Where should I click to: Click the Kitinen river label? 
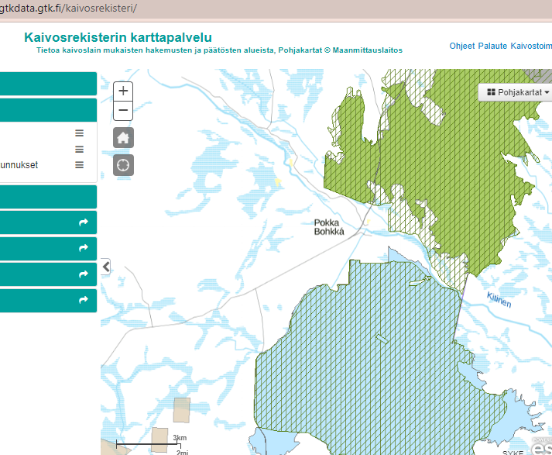(499, 300)
